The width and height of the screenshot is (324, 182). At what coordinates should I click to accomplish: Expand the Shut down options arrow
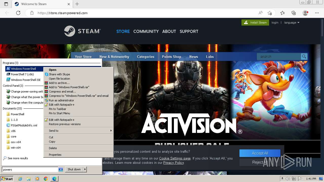[x=85, y=169]
